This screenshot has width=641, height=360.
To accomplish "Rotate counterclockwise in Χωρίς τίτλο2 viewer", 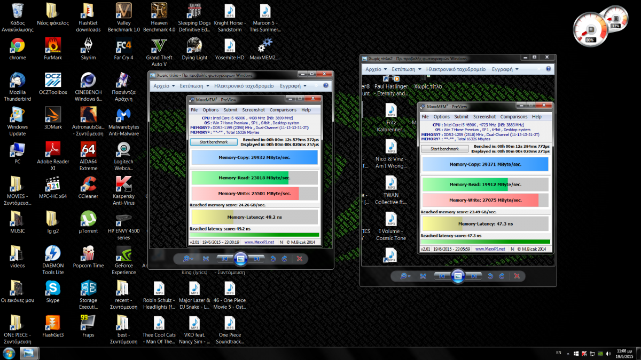I will [x=490, y=276].
